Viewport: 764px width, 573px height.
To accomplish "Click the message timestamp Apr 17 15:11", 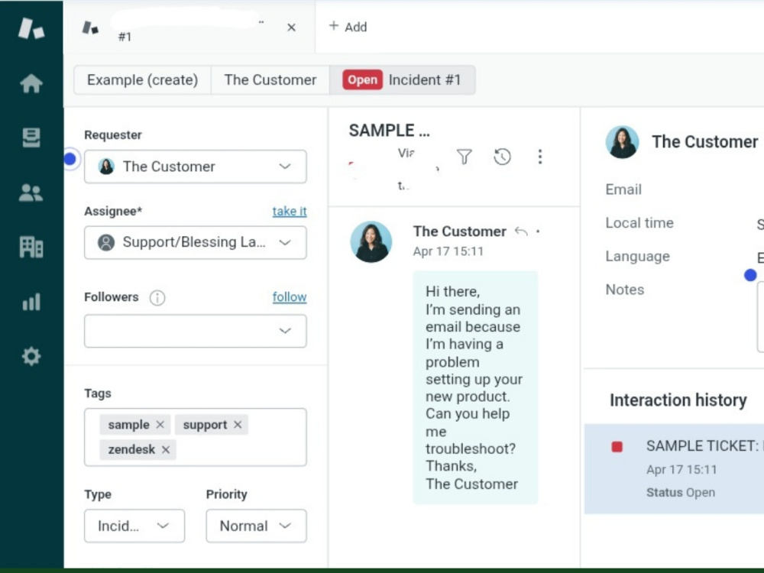I will (x=448, y=251).
